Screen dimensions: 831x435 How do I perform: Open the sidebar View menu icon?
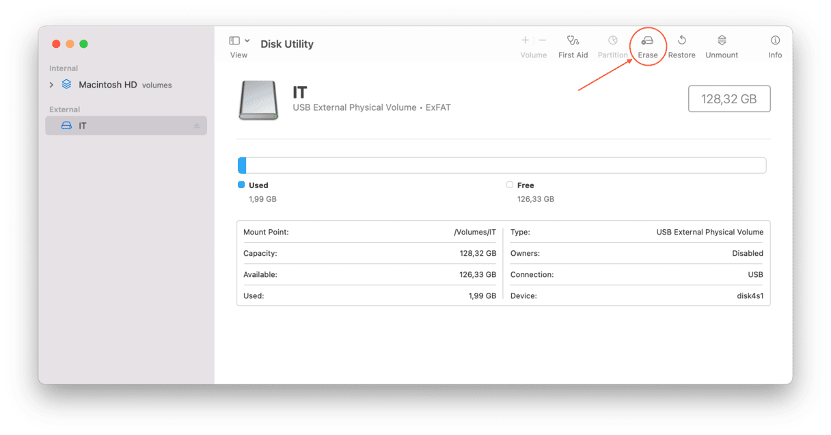pos(234,41)
